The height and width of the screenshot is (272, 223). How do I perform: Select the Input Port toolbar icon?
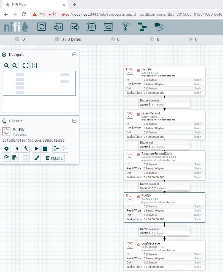pos(58,27)
